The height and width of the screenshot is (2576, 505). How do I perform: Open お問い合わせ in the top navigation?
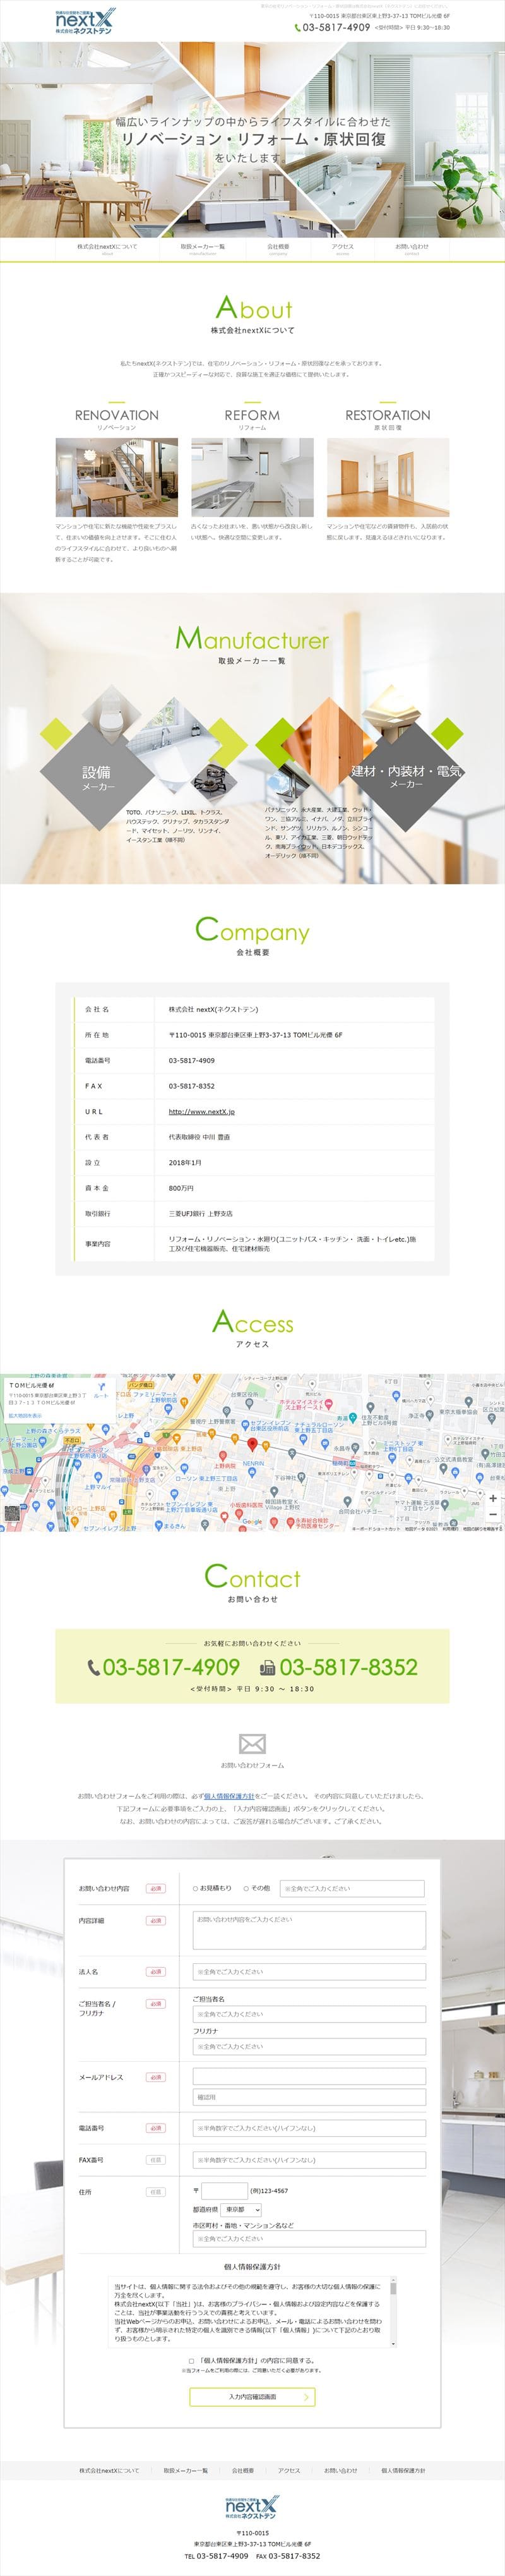tap(411, 247)
